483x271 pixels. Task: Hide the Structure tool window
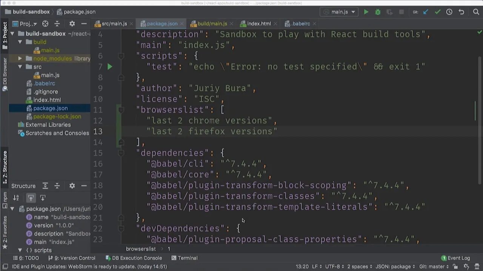click(84, 186)
